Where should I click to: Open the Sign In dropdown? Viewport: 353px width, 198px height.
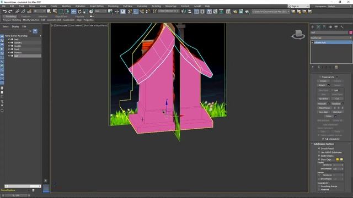coord(298,6)
